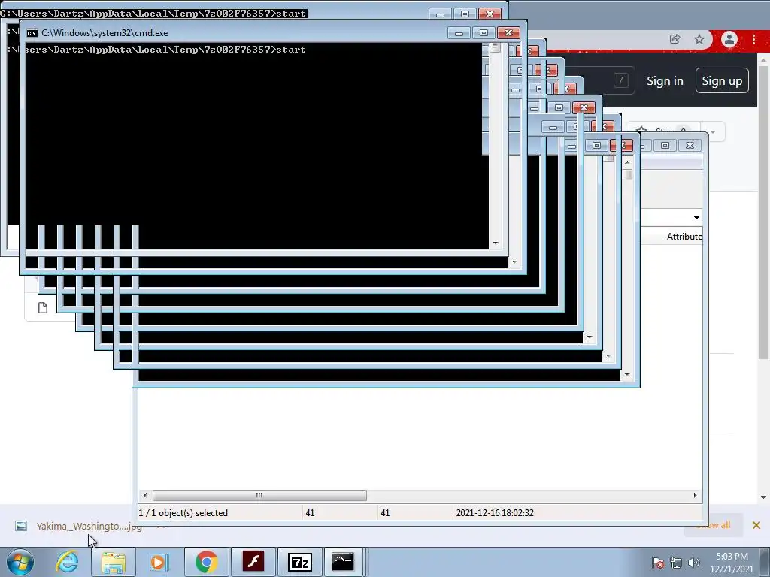Launch Internet Explorer from the taskbar
Viewport: 770px width, 577px height.
67,562
